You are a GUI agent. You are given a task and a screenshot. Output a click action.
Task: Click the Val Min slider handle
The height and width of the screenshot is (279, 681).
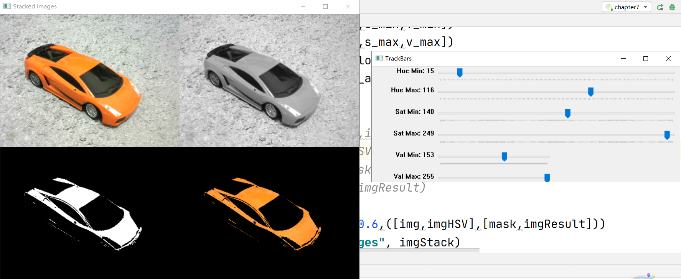click(x=505, y=156)
